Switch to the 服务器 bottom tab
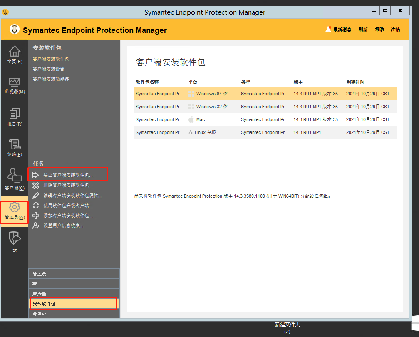This screenshot has height=337, width=419. [x=74, y=294]
